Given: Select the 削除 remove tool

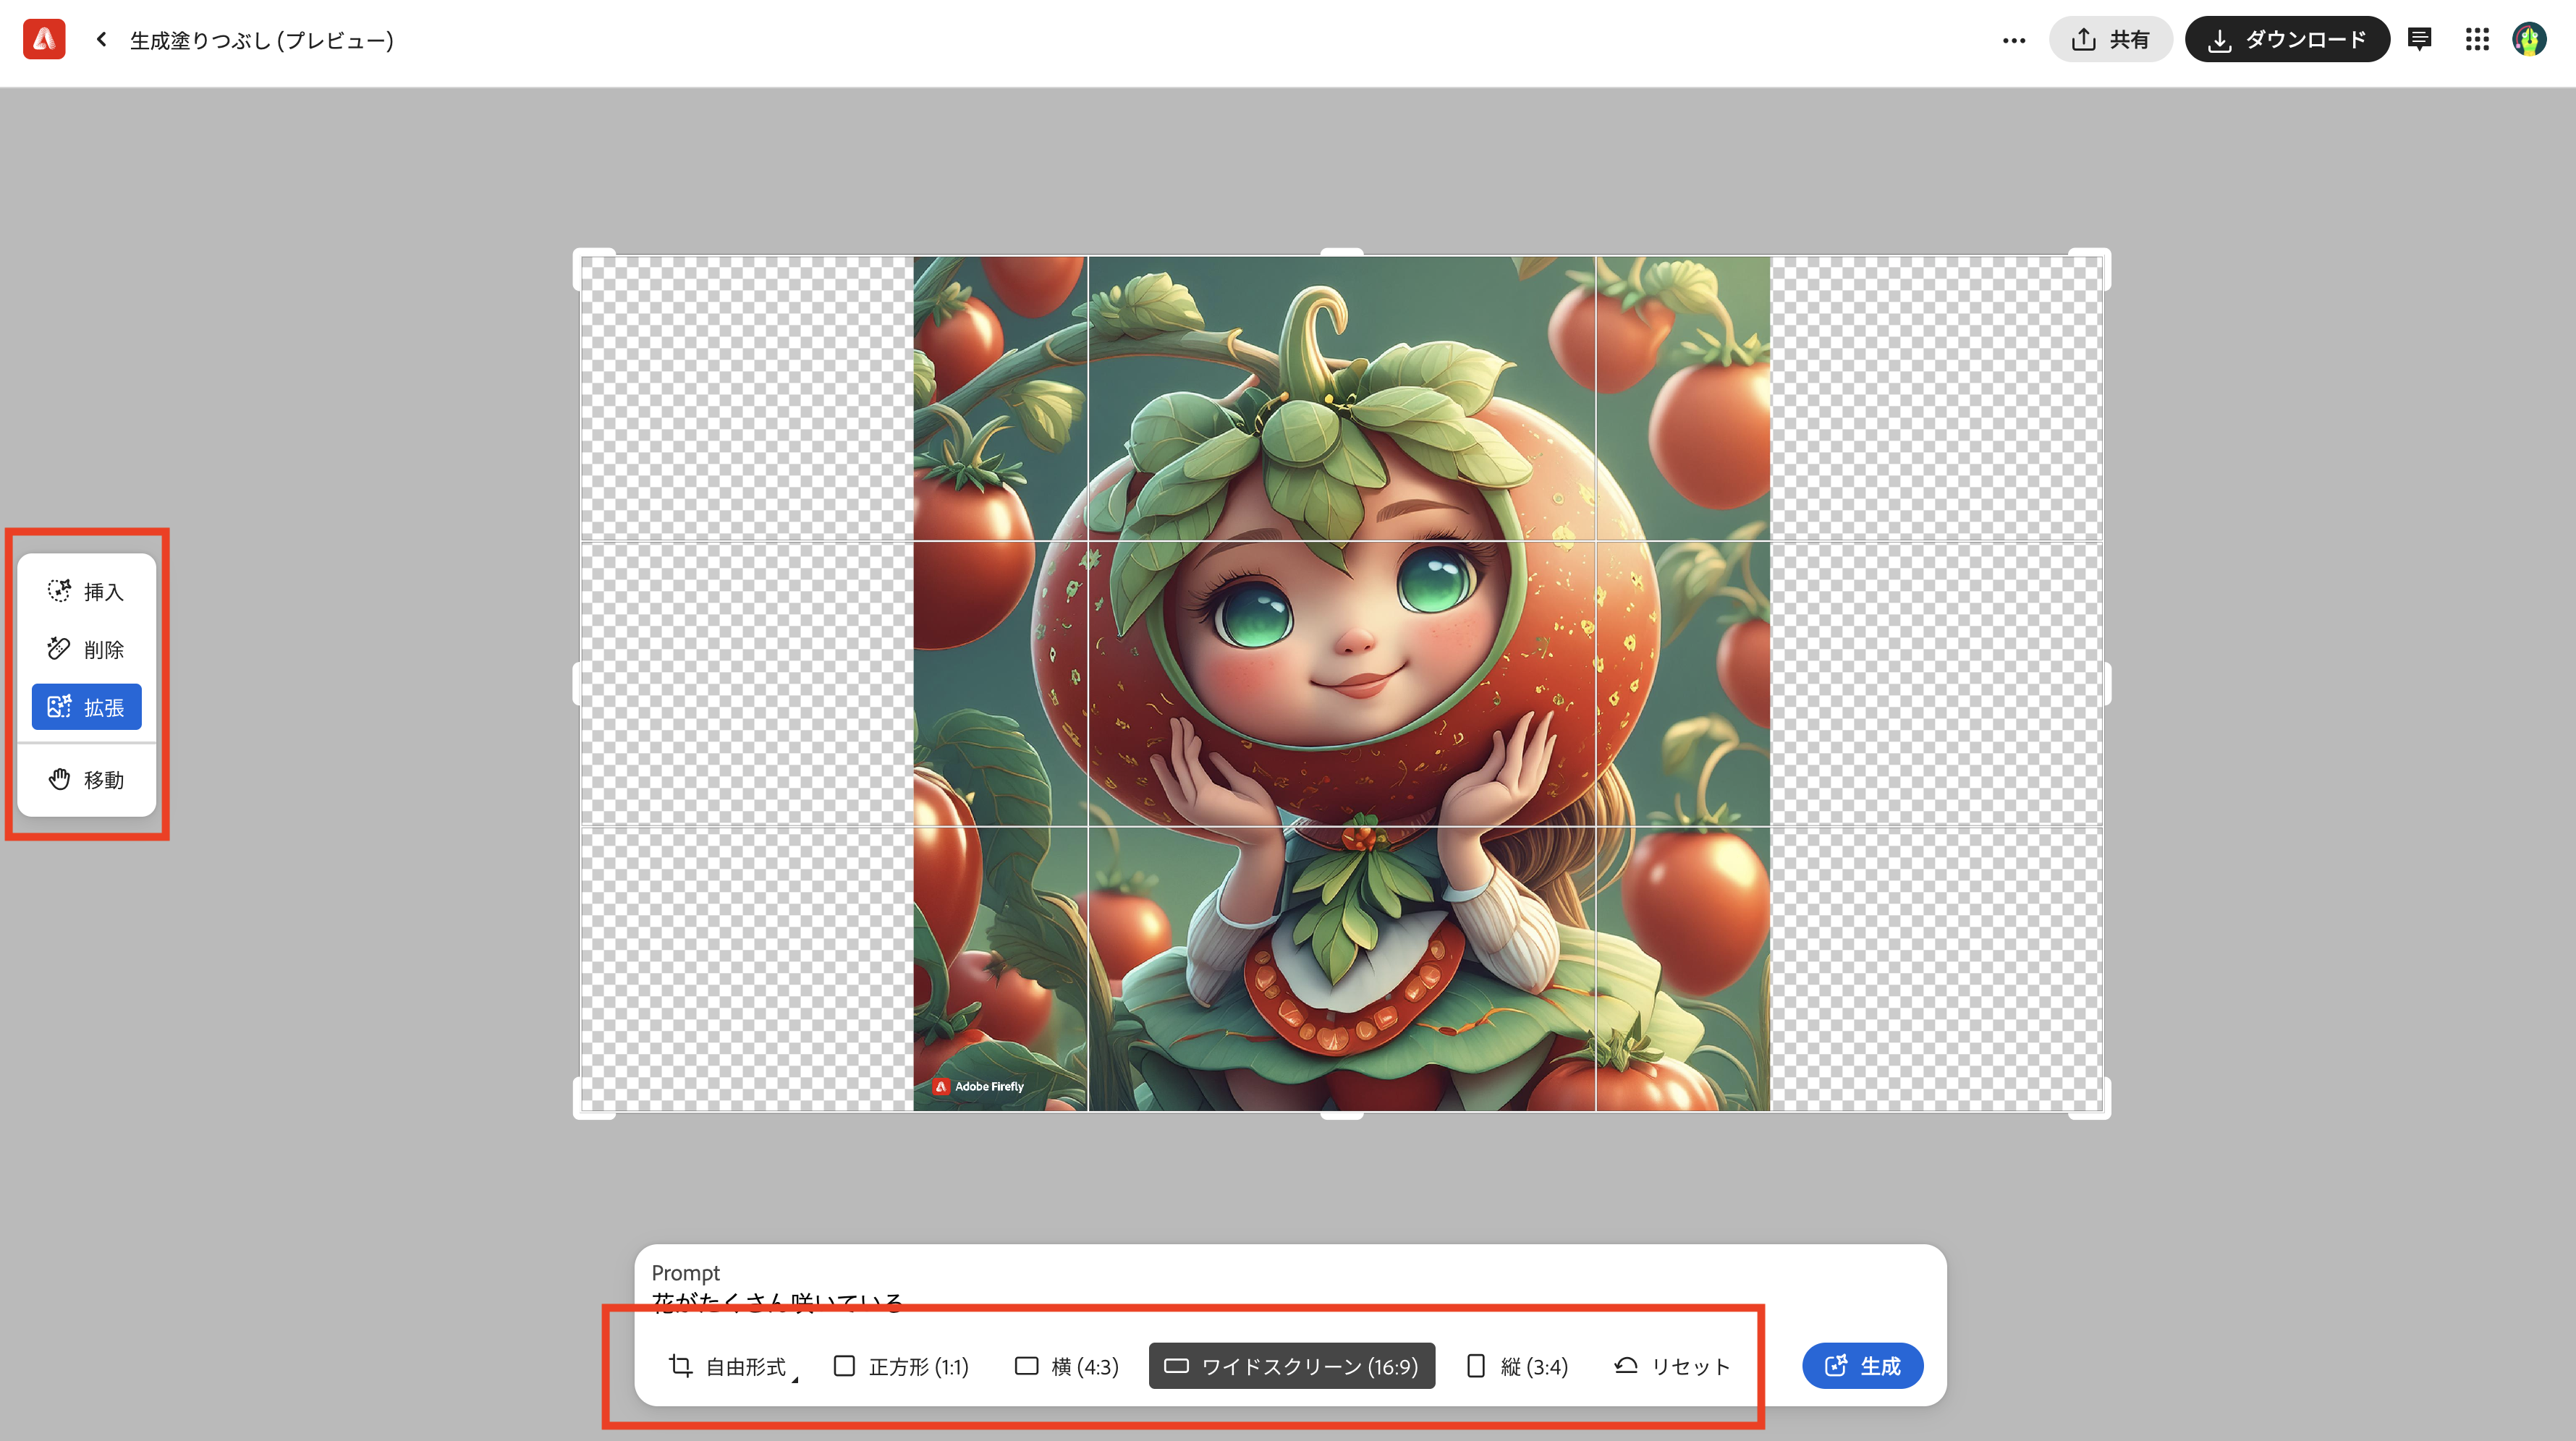Looking at the screenshot, I should [x=87, y=649].
